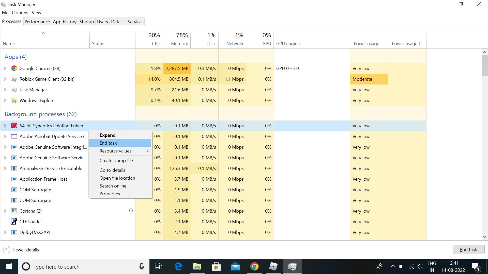
Task: Click the Cortana process icon
Action: [x=14, y=211]
